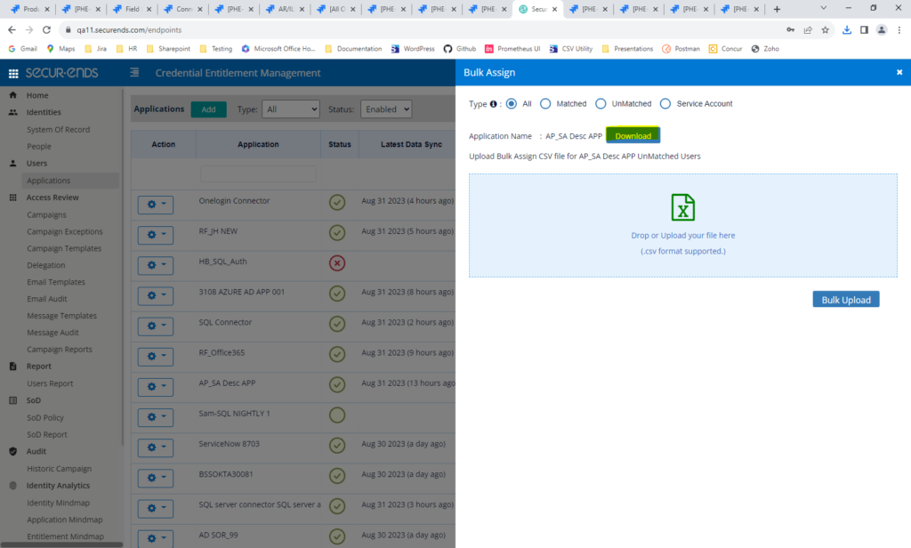This screenshot has height=548, width=911.
Task: Click the 3108 AZURE AD APP 001 row
Action: [294, 295]
